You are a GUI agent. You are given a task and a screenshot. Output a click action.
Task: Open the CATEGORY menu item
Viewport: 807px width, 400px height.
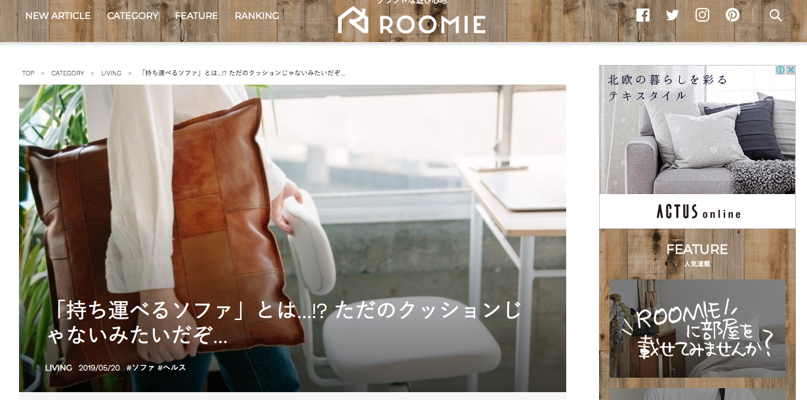click(133, 16)
